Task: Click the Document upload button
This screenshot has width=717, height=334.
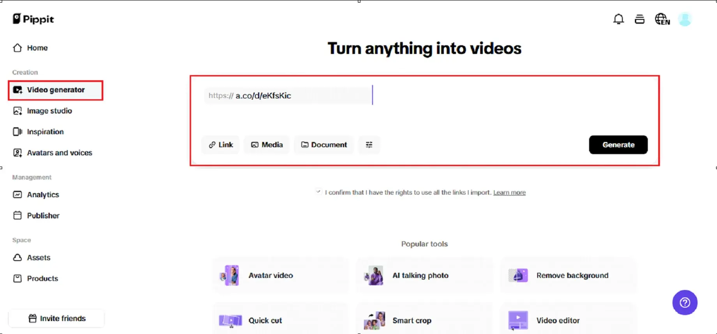Action: click(x=324, y=145)
